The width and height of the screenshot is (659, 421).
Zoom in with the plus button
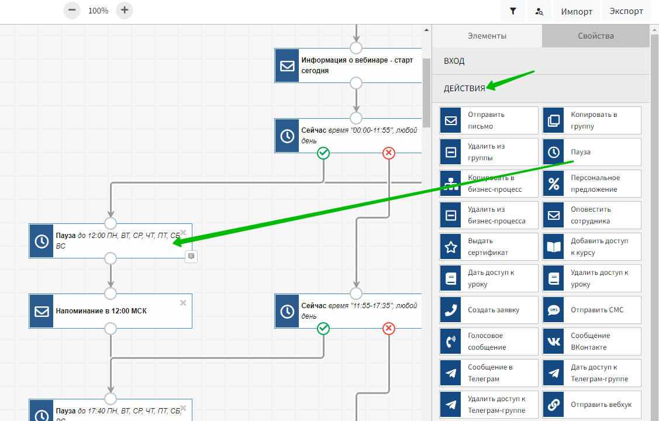[125, 11]
